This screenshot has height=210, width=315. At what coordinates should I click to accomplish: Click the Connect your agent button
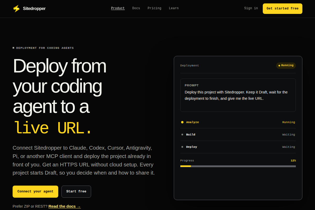coord(35,192)
